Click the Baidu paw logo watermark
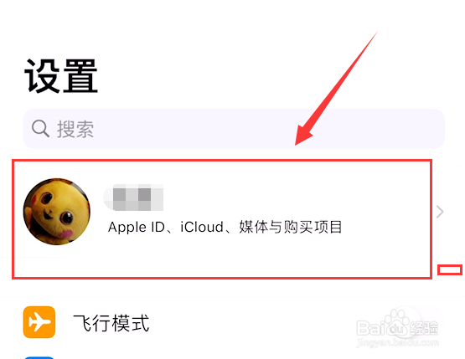 point(399,321)
